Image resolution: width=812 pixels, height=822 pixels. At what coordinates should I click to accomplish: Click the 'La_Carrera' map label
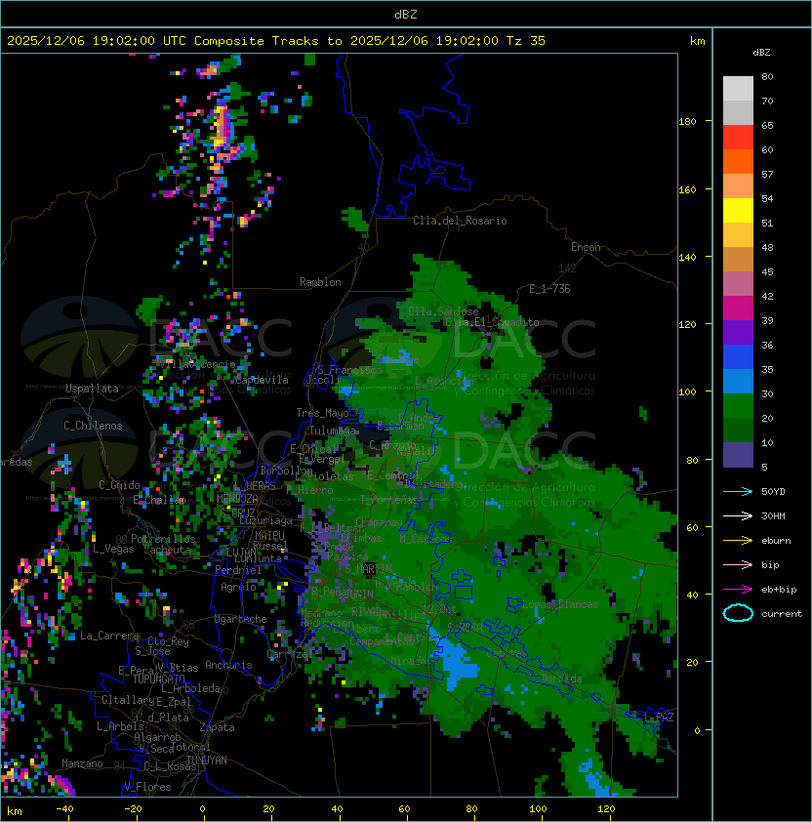(x=109, y=636)
